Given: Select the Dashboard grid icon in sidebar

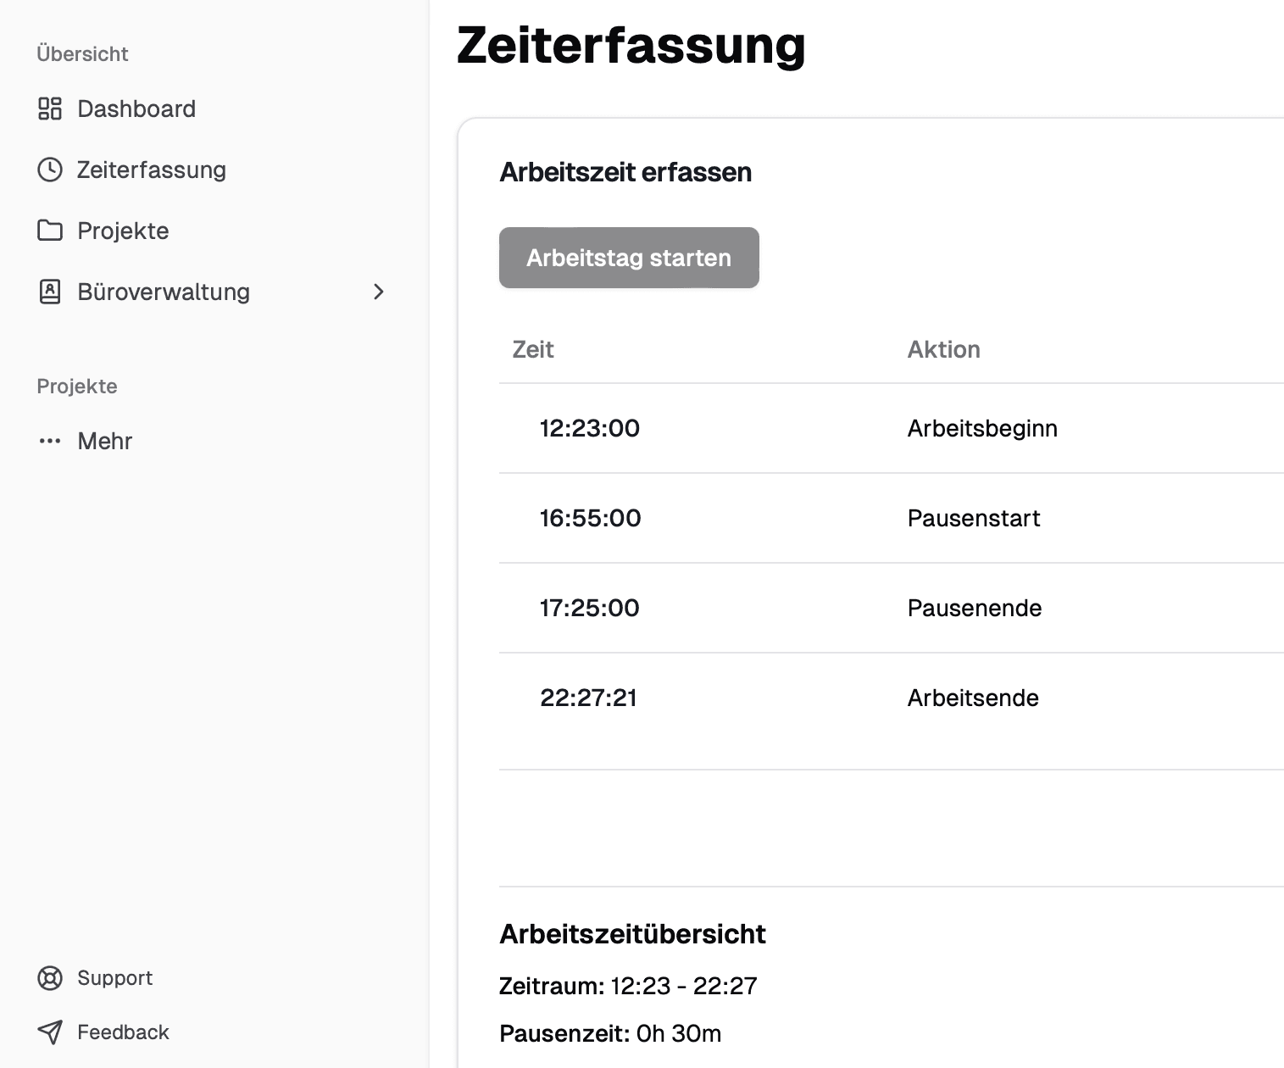Looking at the screenshot, I should click(50, 108).
